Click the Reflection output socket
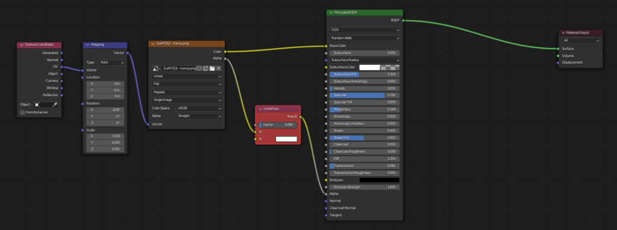Viewport: 617px width, 230px height. (62, 95)
